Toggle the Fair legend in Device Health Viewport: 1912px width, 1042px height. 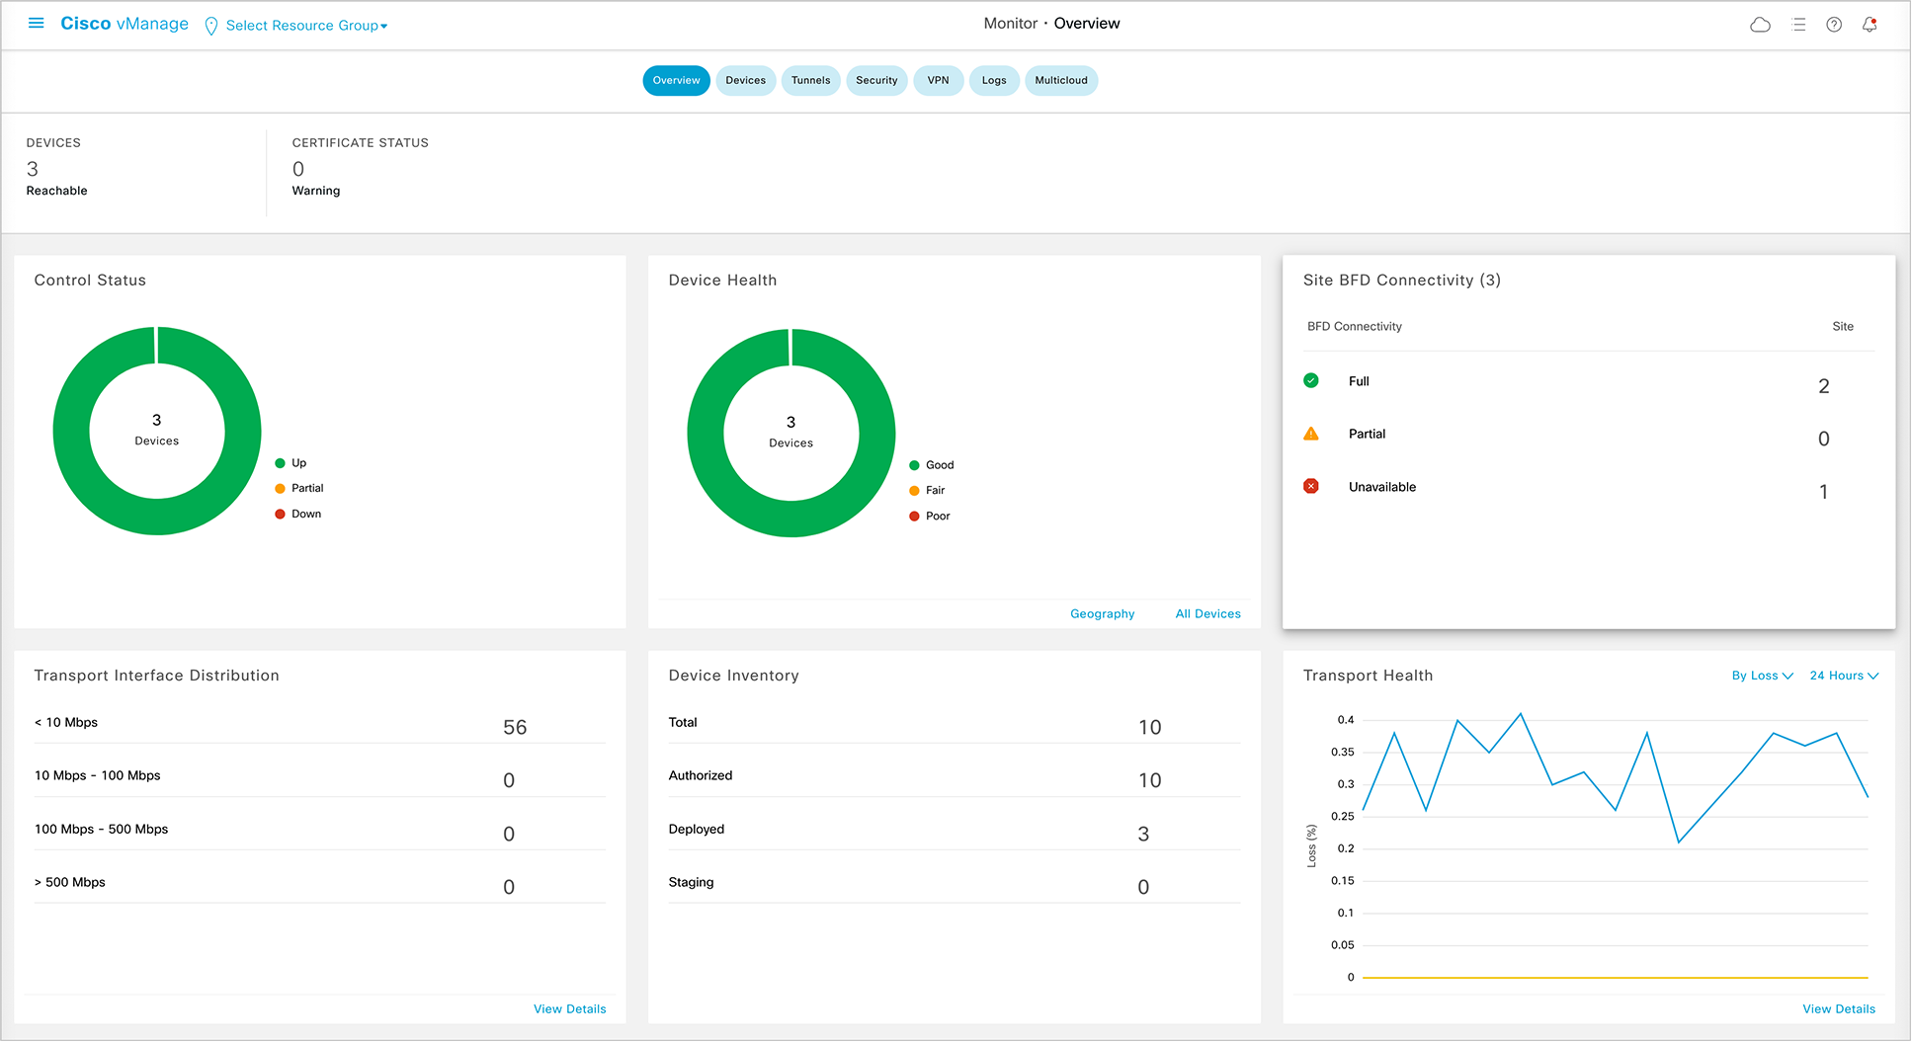point(927,491)
